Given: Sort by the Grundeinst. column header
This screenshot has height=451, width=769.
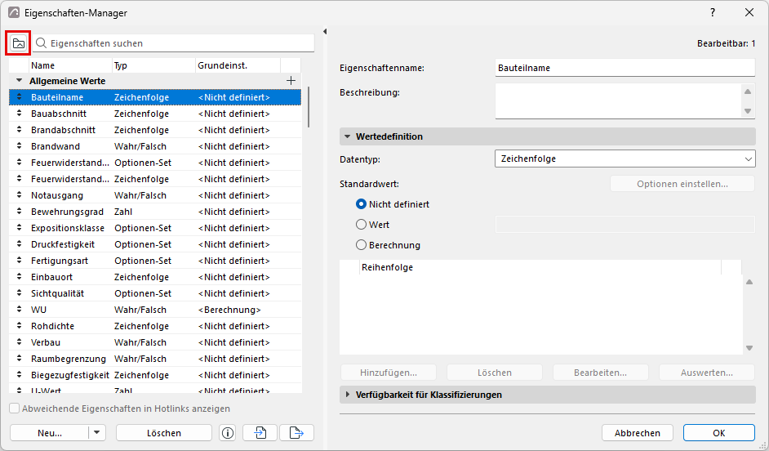Looking at the screenshot, I should click(x=238, y=65).
